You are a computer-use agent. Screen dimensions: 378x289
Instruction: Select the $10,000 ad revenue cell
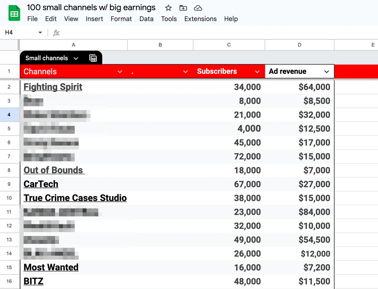(300, 226)
